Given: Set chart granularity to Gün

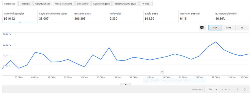Looking at the screenshot, I should point(215,28).
